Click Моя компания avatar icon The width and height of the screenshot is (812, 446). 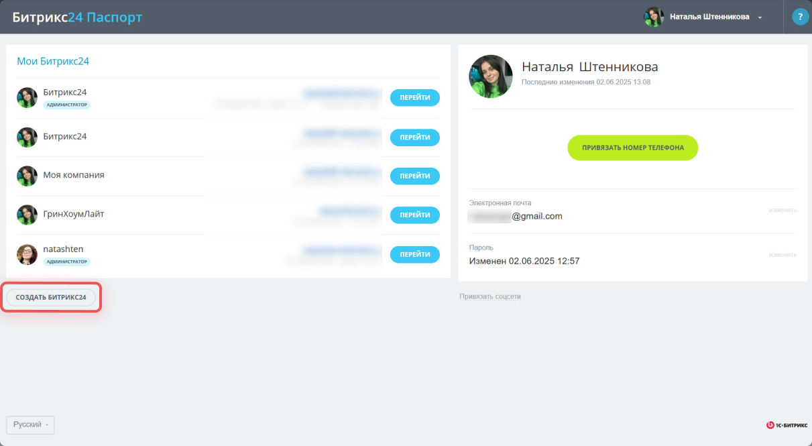coord(27,176)
